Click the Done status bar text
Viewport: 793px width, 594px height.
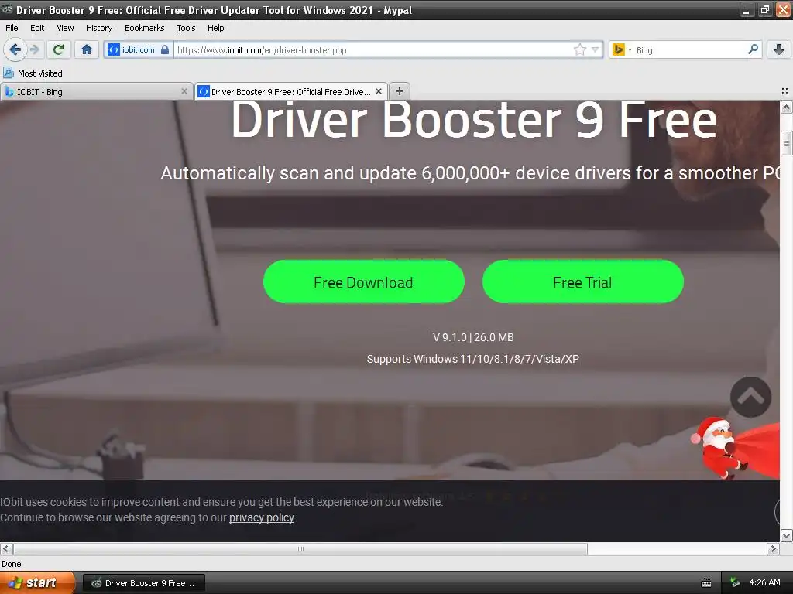click(x=11, y=564)
